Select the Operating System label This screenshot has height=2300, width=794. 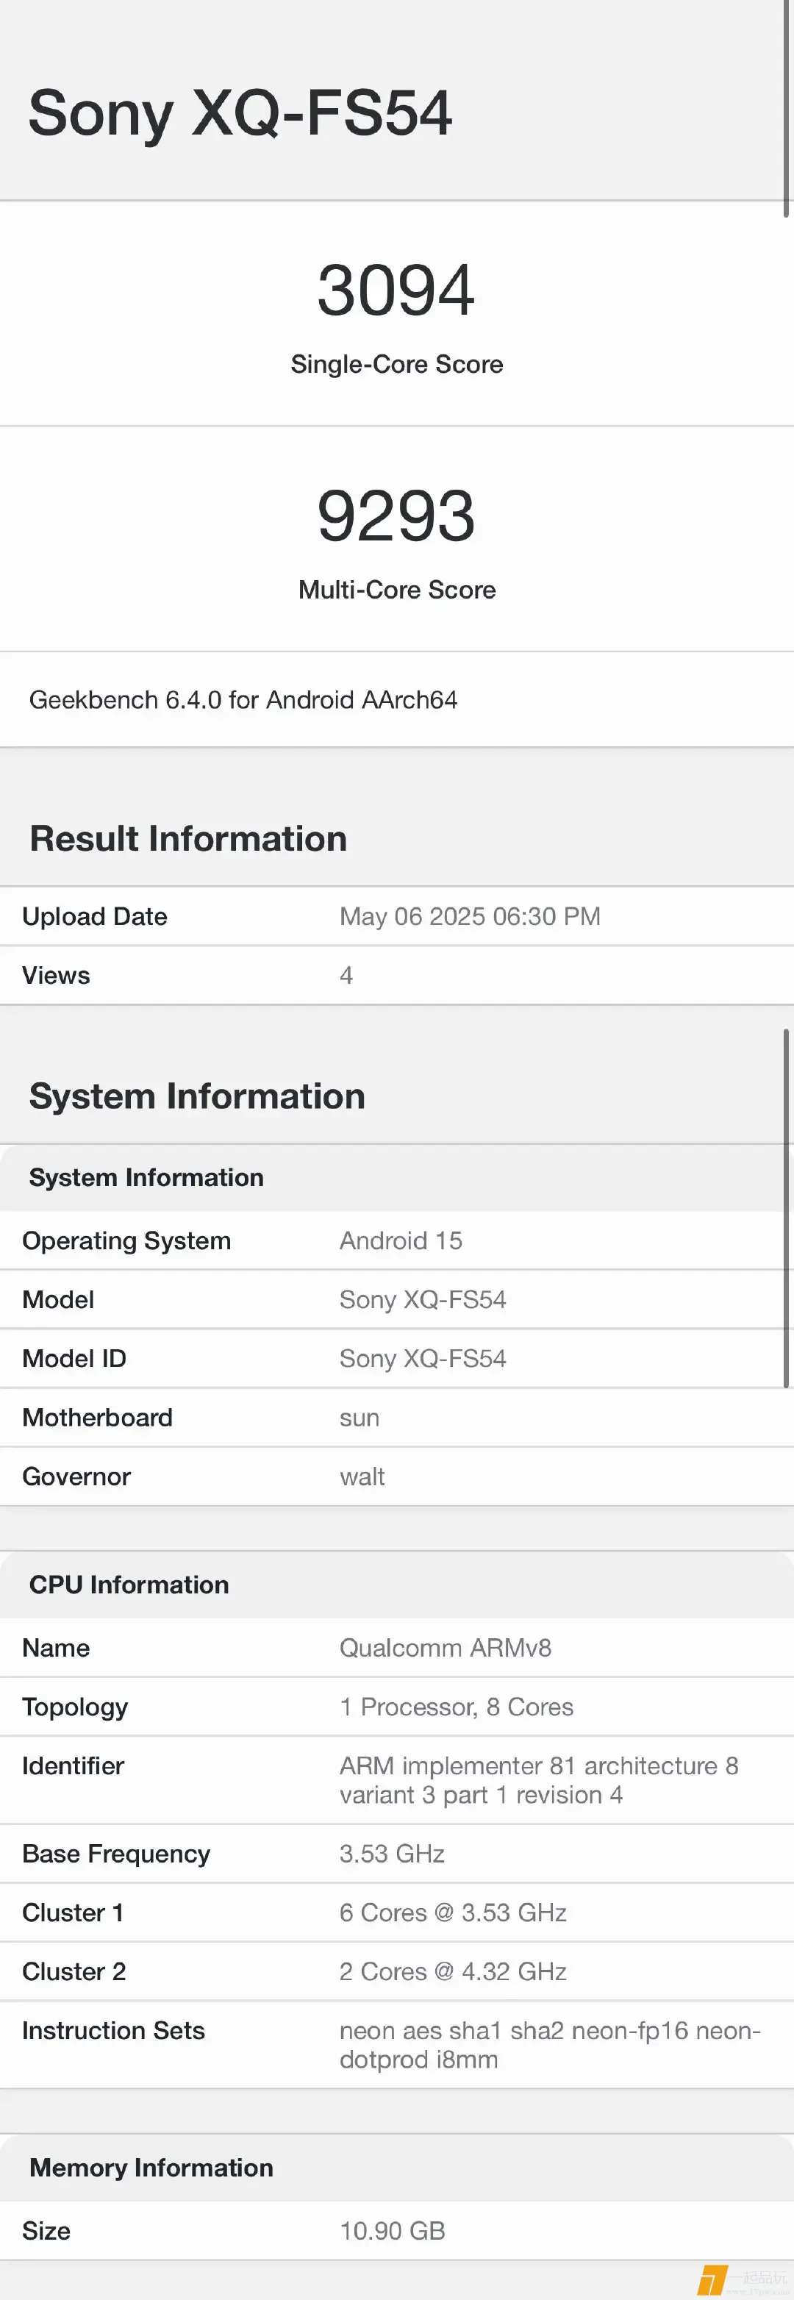click(x=127, y=1241)
